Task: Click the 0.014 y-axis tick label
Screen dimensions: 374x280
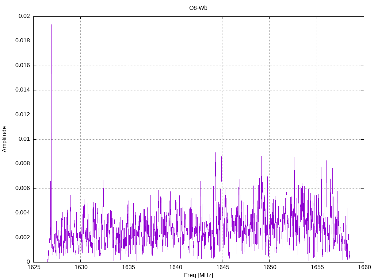Action: click(x=23, y=90)
